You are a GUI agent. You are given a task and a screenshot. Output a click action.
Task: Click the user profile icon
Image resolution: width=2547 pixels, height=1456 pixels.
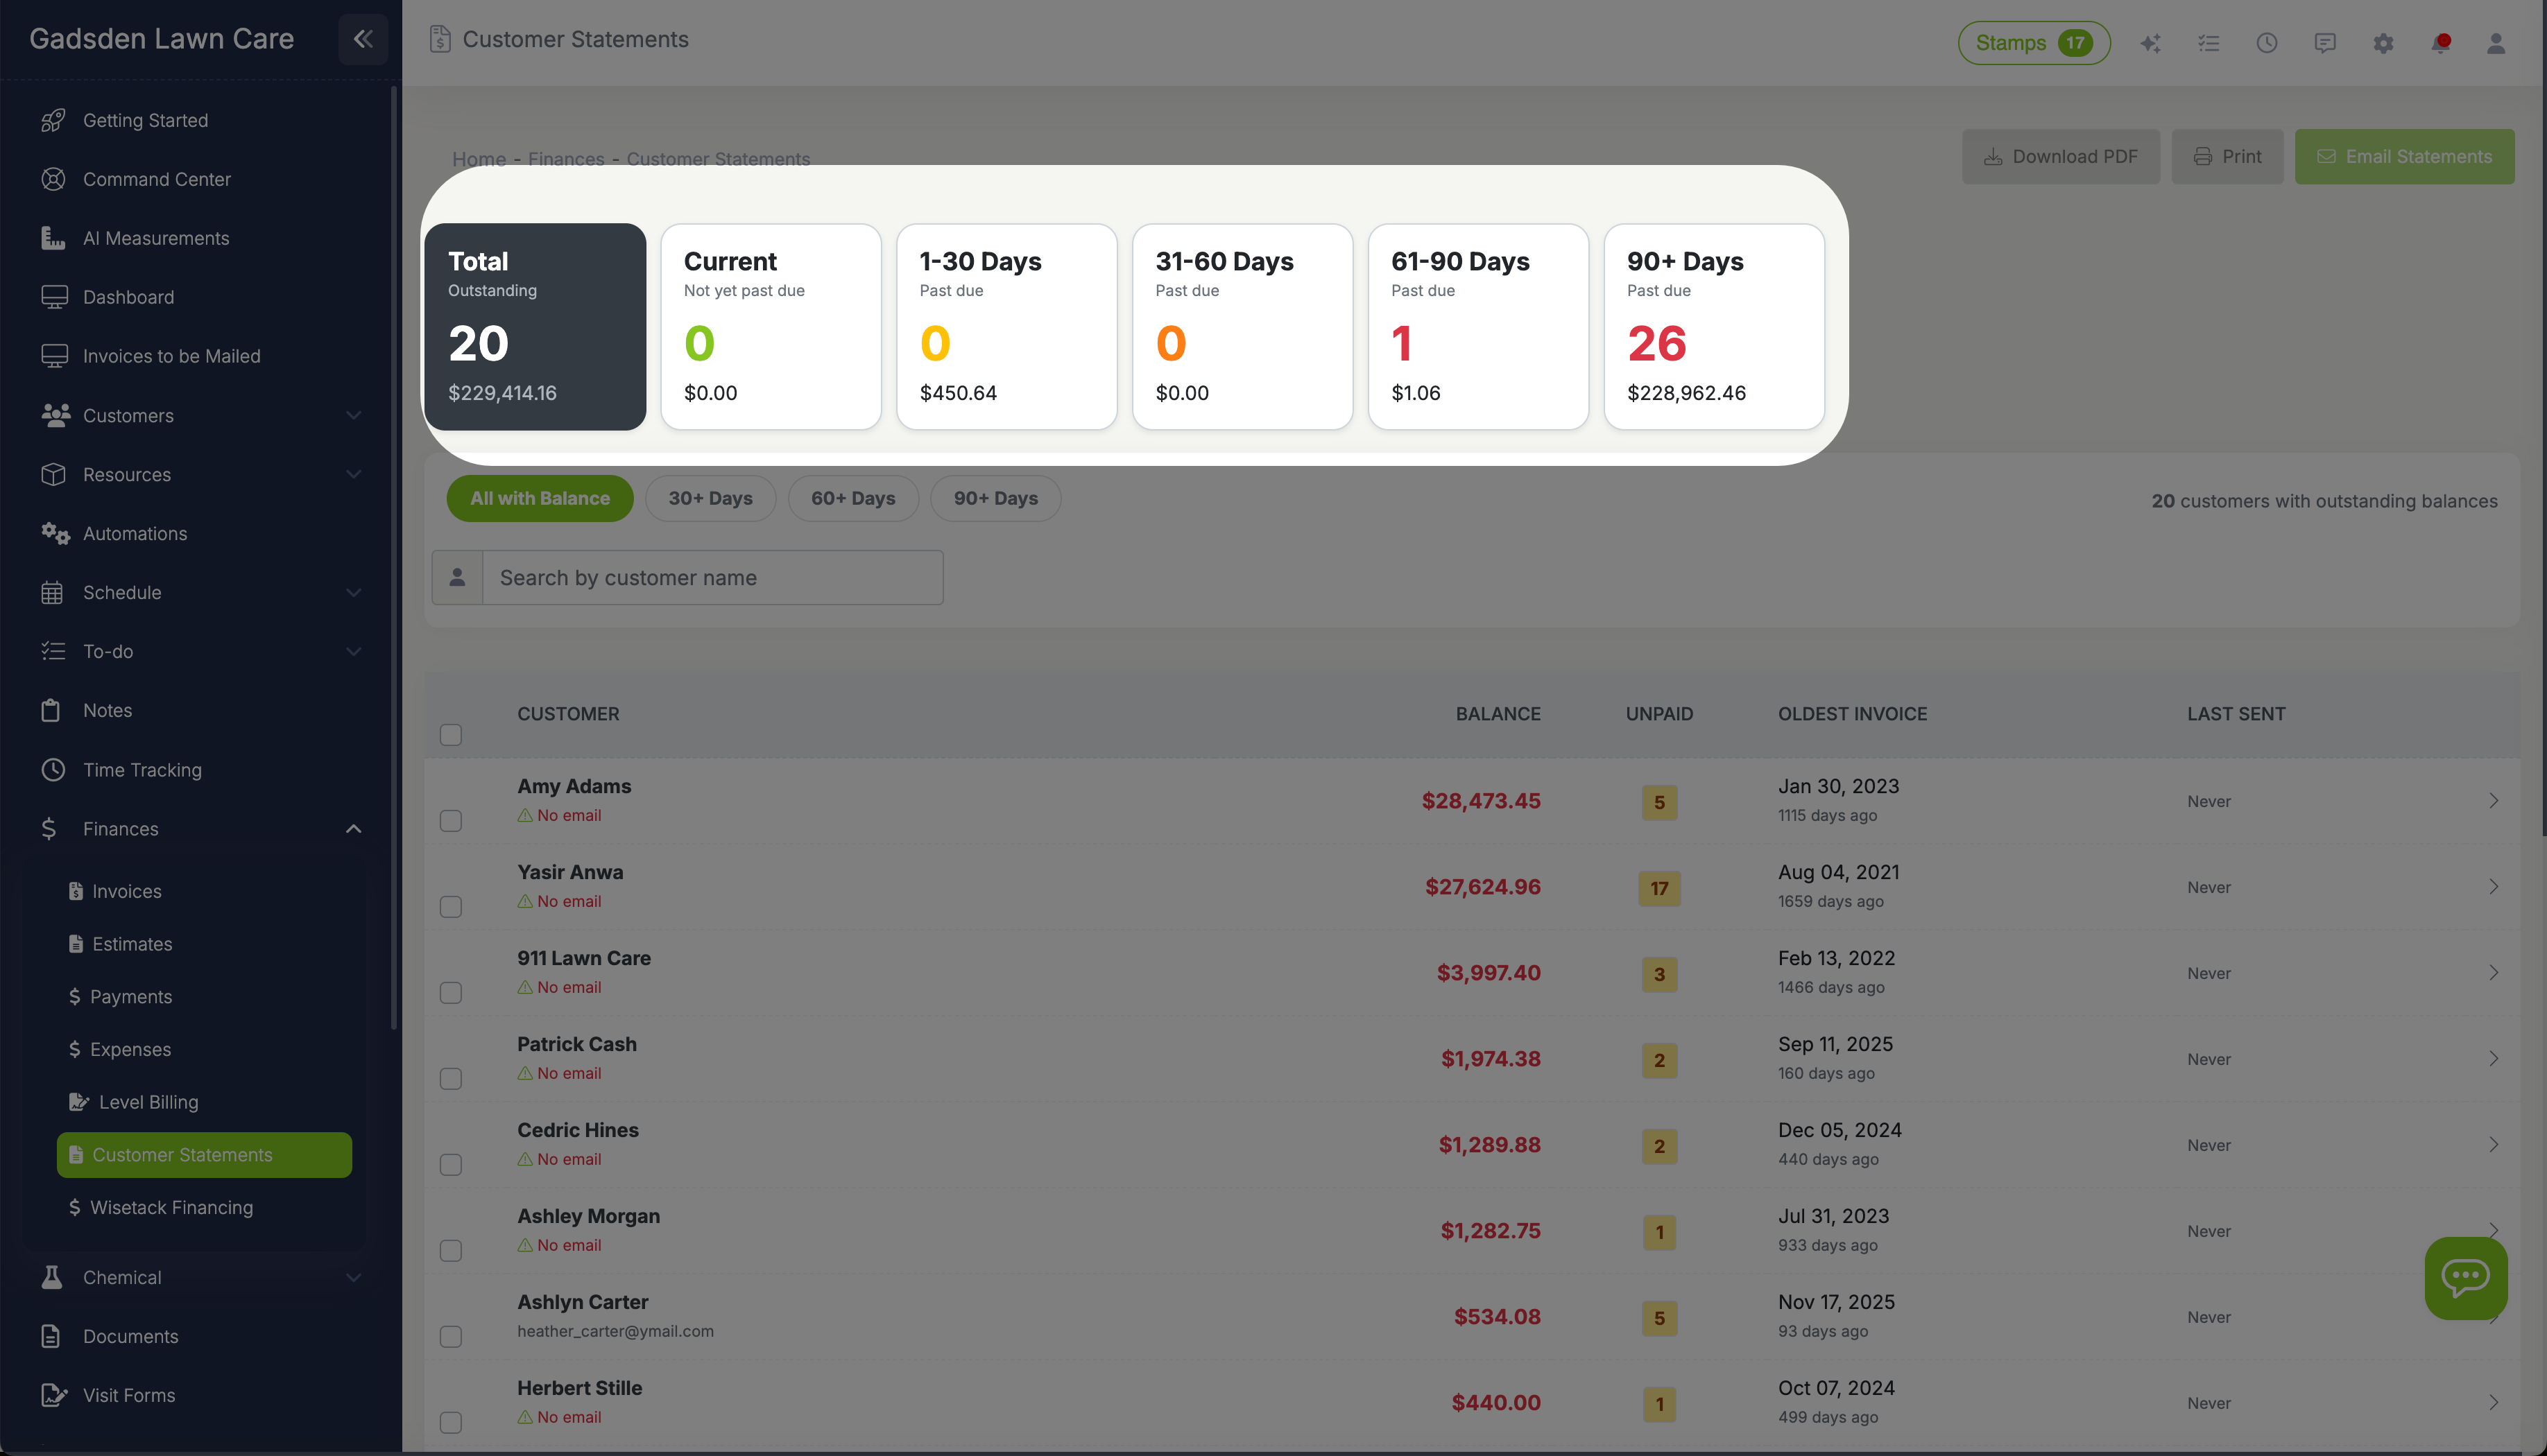coord(2495,43)
